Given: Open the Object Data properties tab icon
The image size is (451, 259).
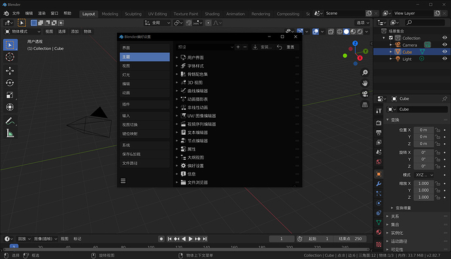Looking at the screenshot, I should pyautogui.click(x=379, y=222).
